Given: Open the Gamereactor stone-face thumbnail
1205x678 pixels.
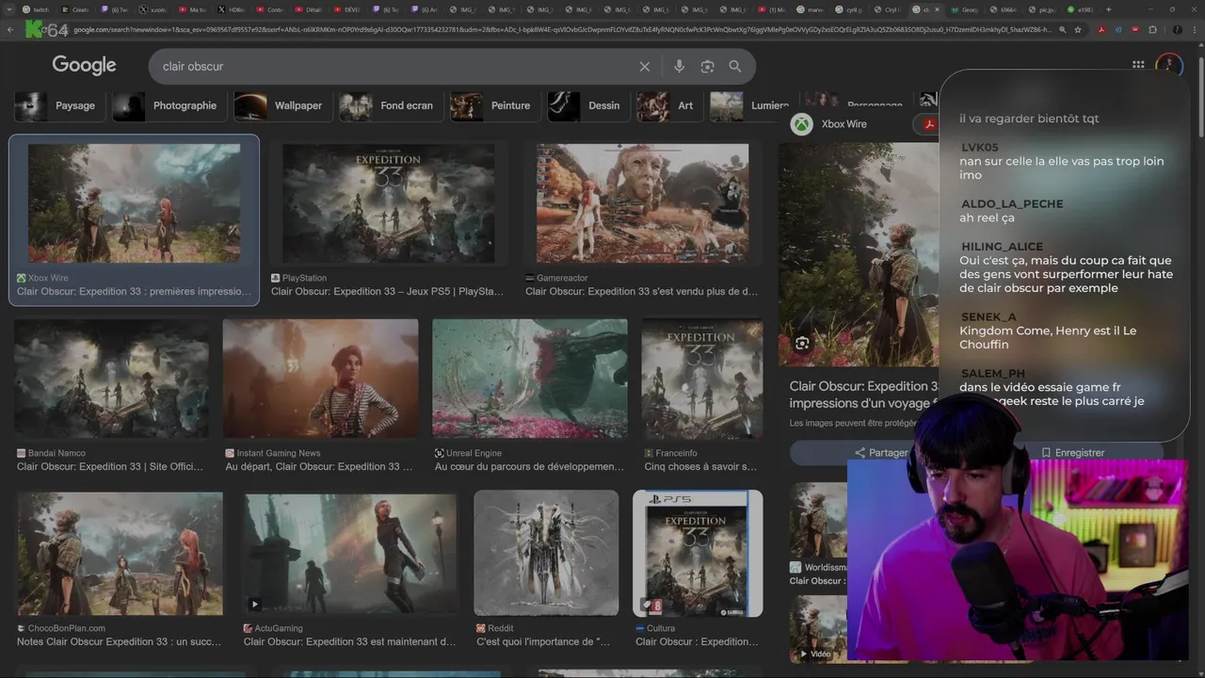Looking at the screenshot, I should point(642,203).
